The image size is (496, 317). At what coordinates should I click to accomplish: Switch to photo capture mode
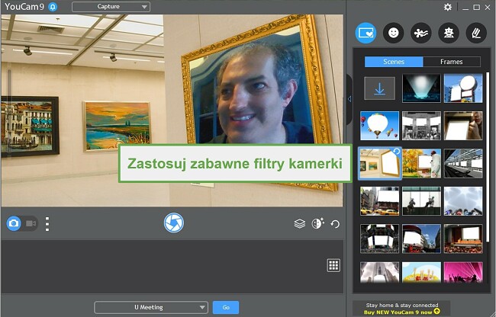click(14, 223)
